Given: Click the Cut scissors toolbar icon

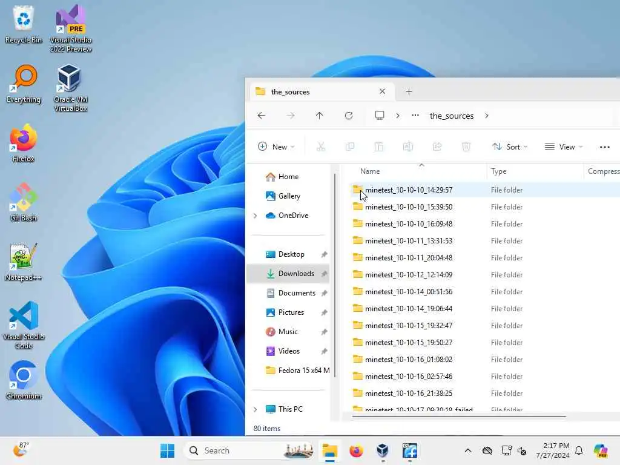Looking at the screenshot, I should [x=321, y=147].
